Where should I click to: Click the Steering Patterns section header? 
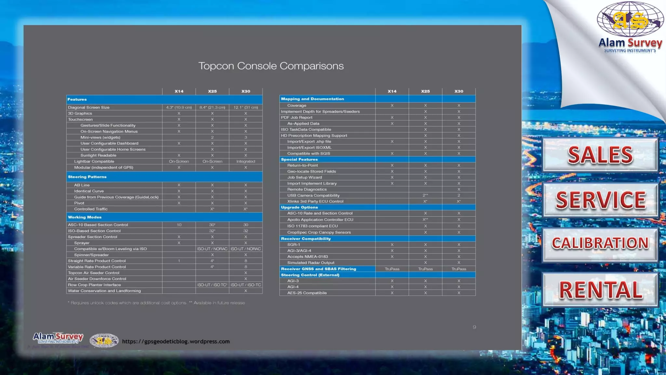(87, 177)
